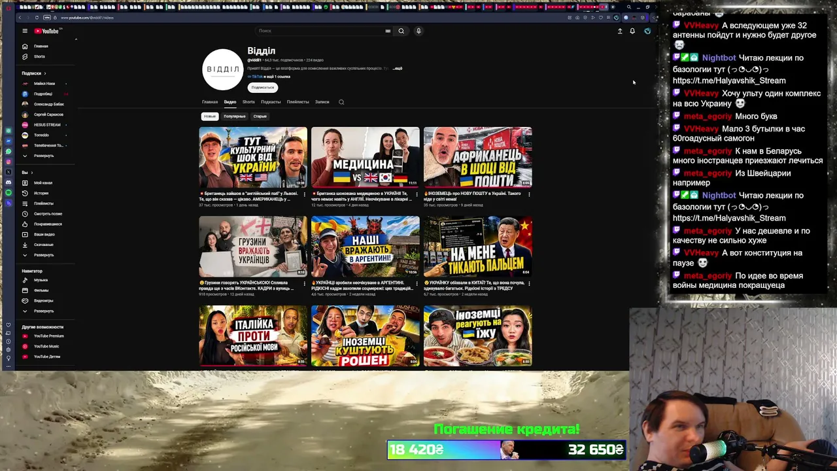Screen dimensions: 837x471
Task: Open HESUS STREAM subscription channel
Action: [x=46, y=125]
